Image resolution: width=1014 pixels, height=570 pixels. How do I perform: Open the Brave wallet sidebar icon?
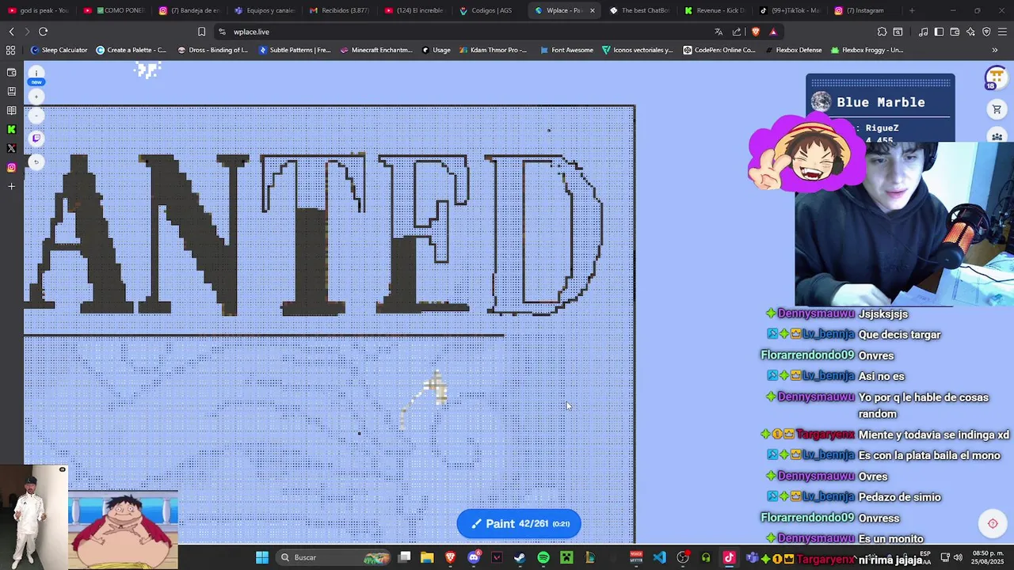point(11,72)
